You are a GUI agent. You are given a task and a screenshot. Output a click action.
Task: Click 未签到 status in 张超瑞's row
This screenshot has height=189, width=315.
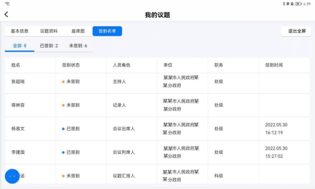tap(71, 82)
